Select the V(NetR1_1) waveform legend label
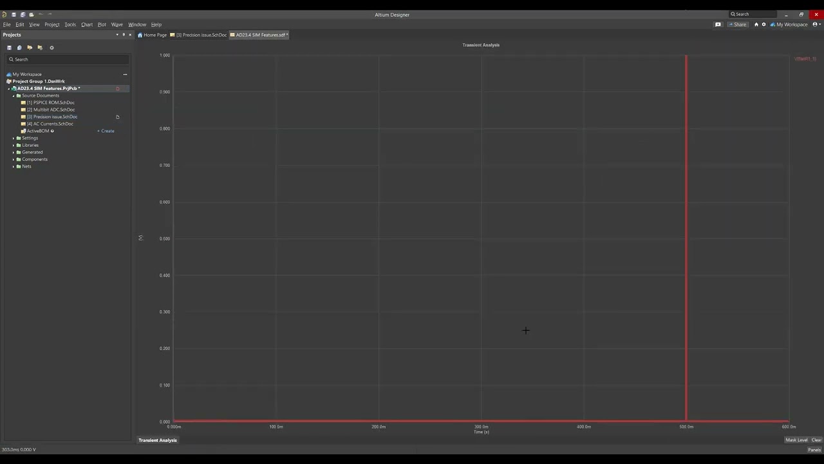This screenshot has height=464, width=824. click(805, 59)
